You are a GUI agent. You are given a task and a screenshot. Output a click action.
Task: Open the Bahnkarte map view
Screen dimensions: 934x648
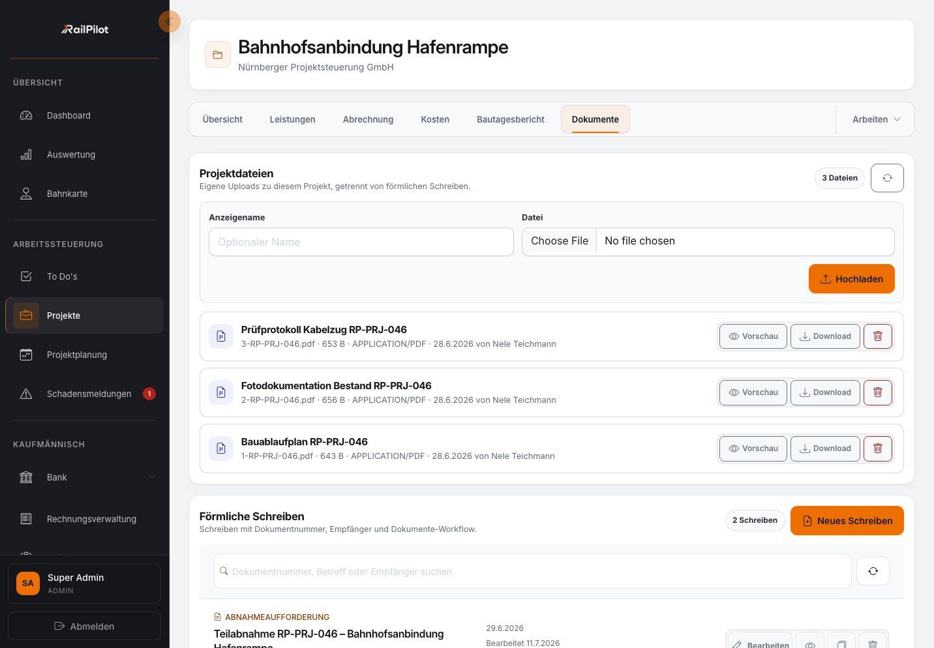84,194
